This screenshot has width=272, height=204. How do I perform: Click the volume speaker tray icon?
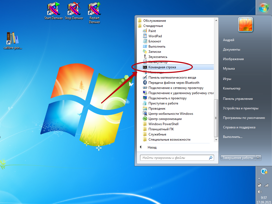click(x=259, y=191)
